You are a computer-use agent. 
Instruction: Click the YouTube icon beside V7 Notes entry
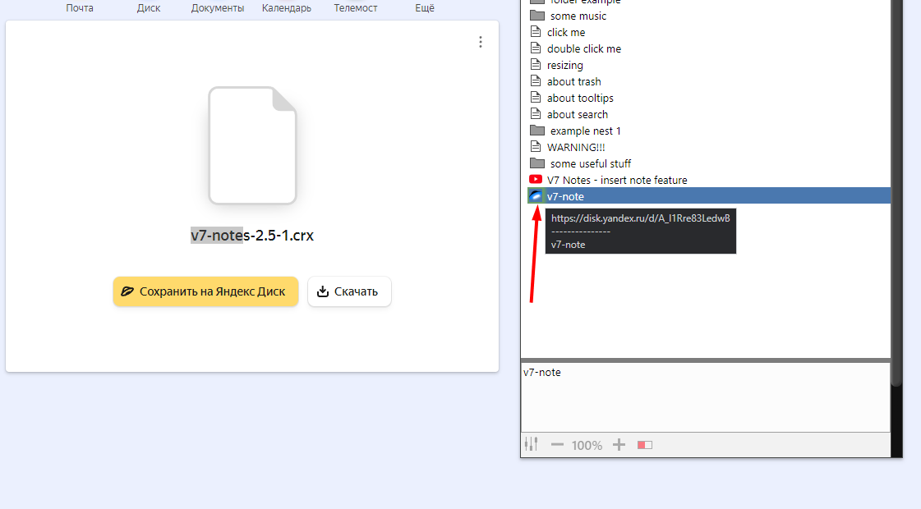536,180
